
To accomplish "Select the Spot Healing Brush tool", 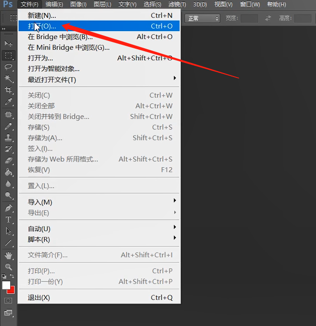I will coord(8,115).
